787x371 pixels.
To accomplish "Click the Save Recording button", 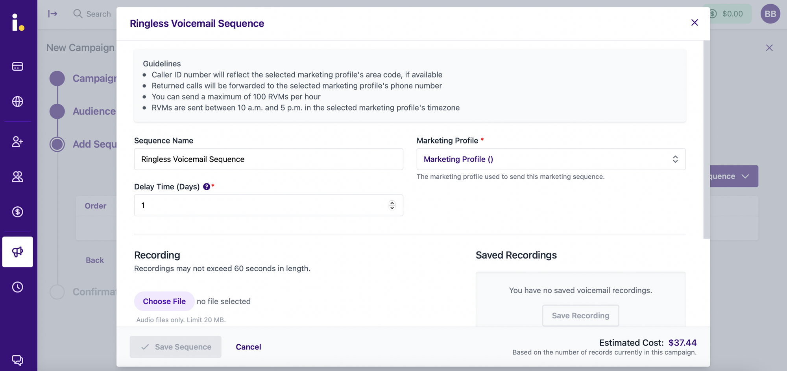I will point(580,316).
